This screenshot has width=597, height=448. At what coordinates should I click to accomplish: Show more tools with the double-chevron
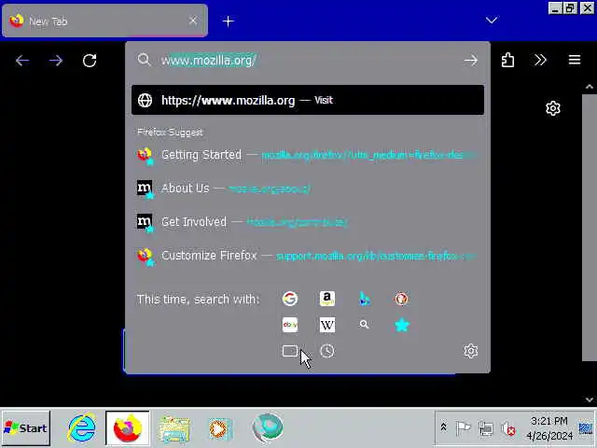tap(540, 60)
